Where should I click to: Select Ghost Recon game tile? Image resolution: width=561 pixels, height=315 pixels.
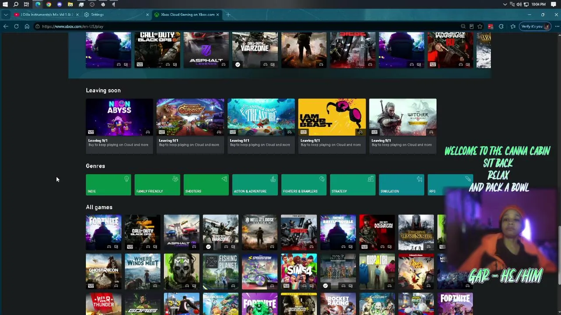point(103,271)
